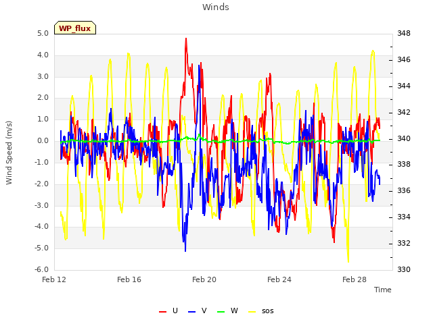Click the 0.0 left axis value
This screenshot has height=324, width=433.
pyautogui.click(x=43, y=141)
